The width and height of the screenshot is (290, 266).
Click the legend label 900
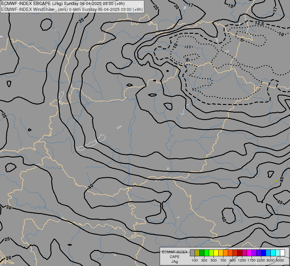[x=233, y=260]
